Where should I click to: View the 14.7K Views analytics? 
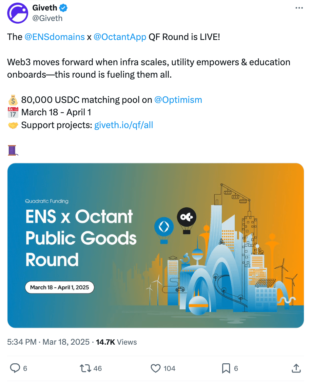pyautogui.click(x=116, y=342)
